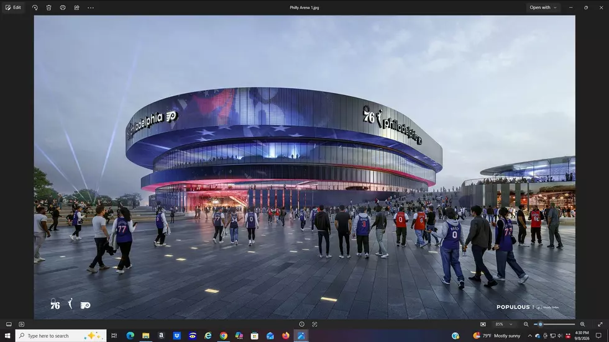Click the Edit button in Photos

click(13, 7)
